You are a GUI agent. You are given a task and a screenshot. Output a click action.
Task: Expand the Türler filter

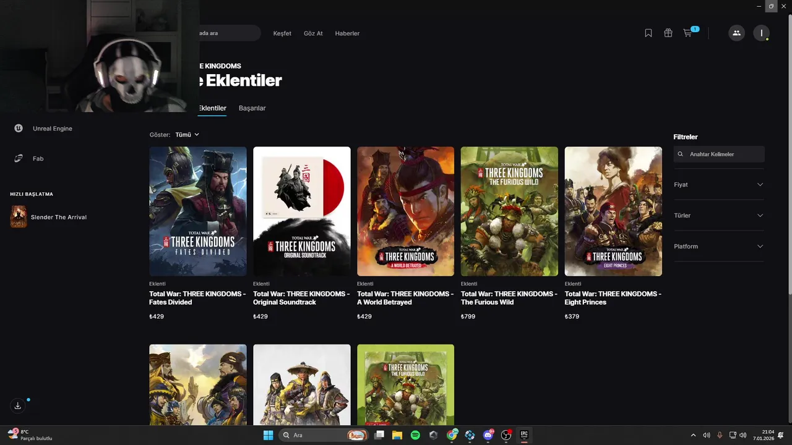click(x=718, y=215)
